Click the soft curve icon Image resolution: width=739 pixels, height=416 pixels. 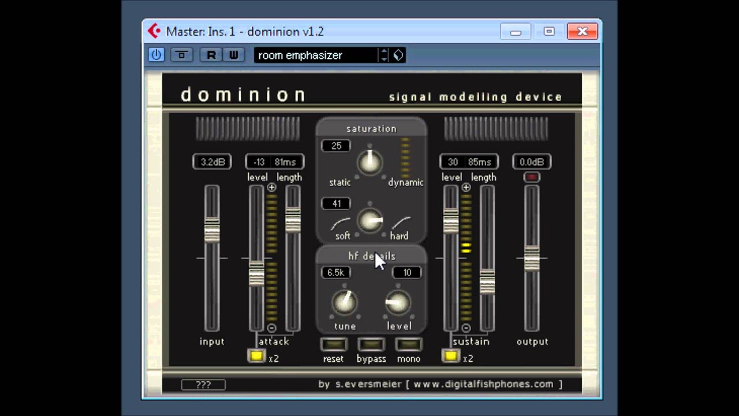point(341,223)
